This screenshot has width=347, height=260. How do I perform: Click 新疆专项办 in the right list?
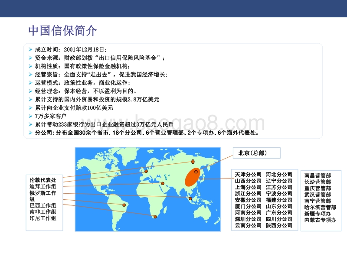318,214
